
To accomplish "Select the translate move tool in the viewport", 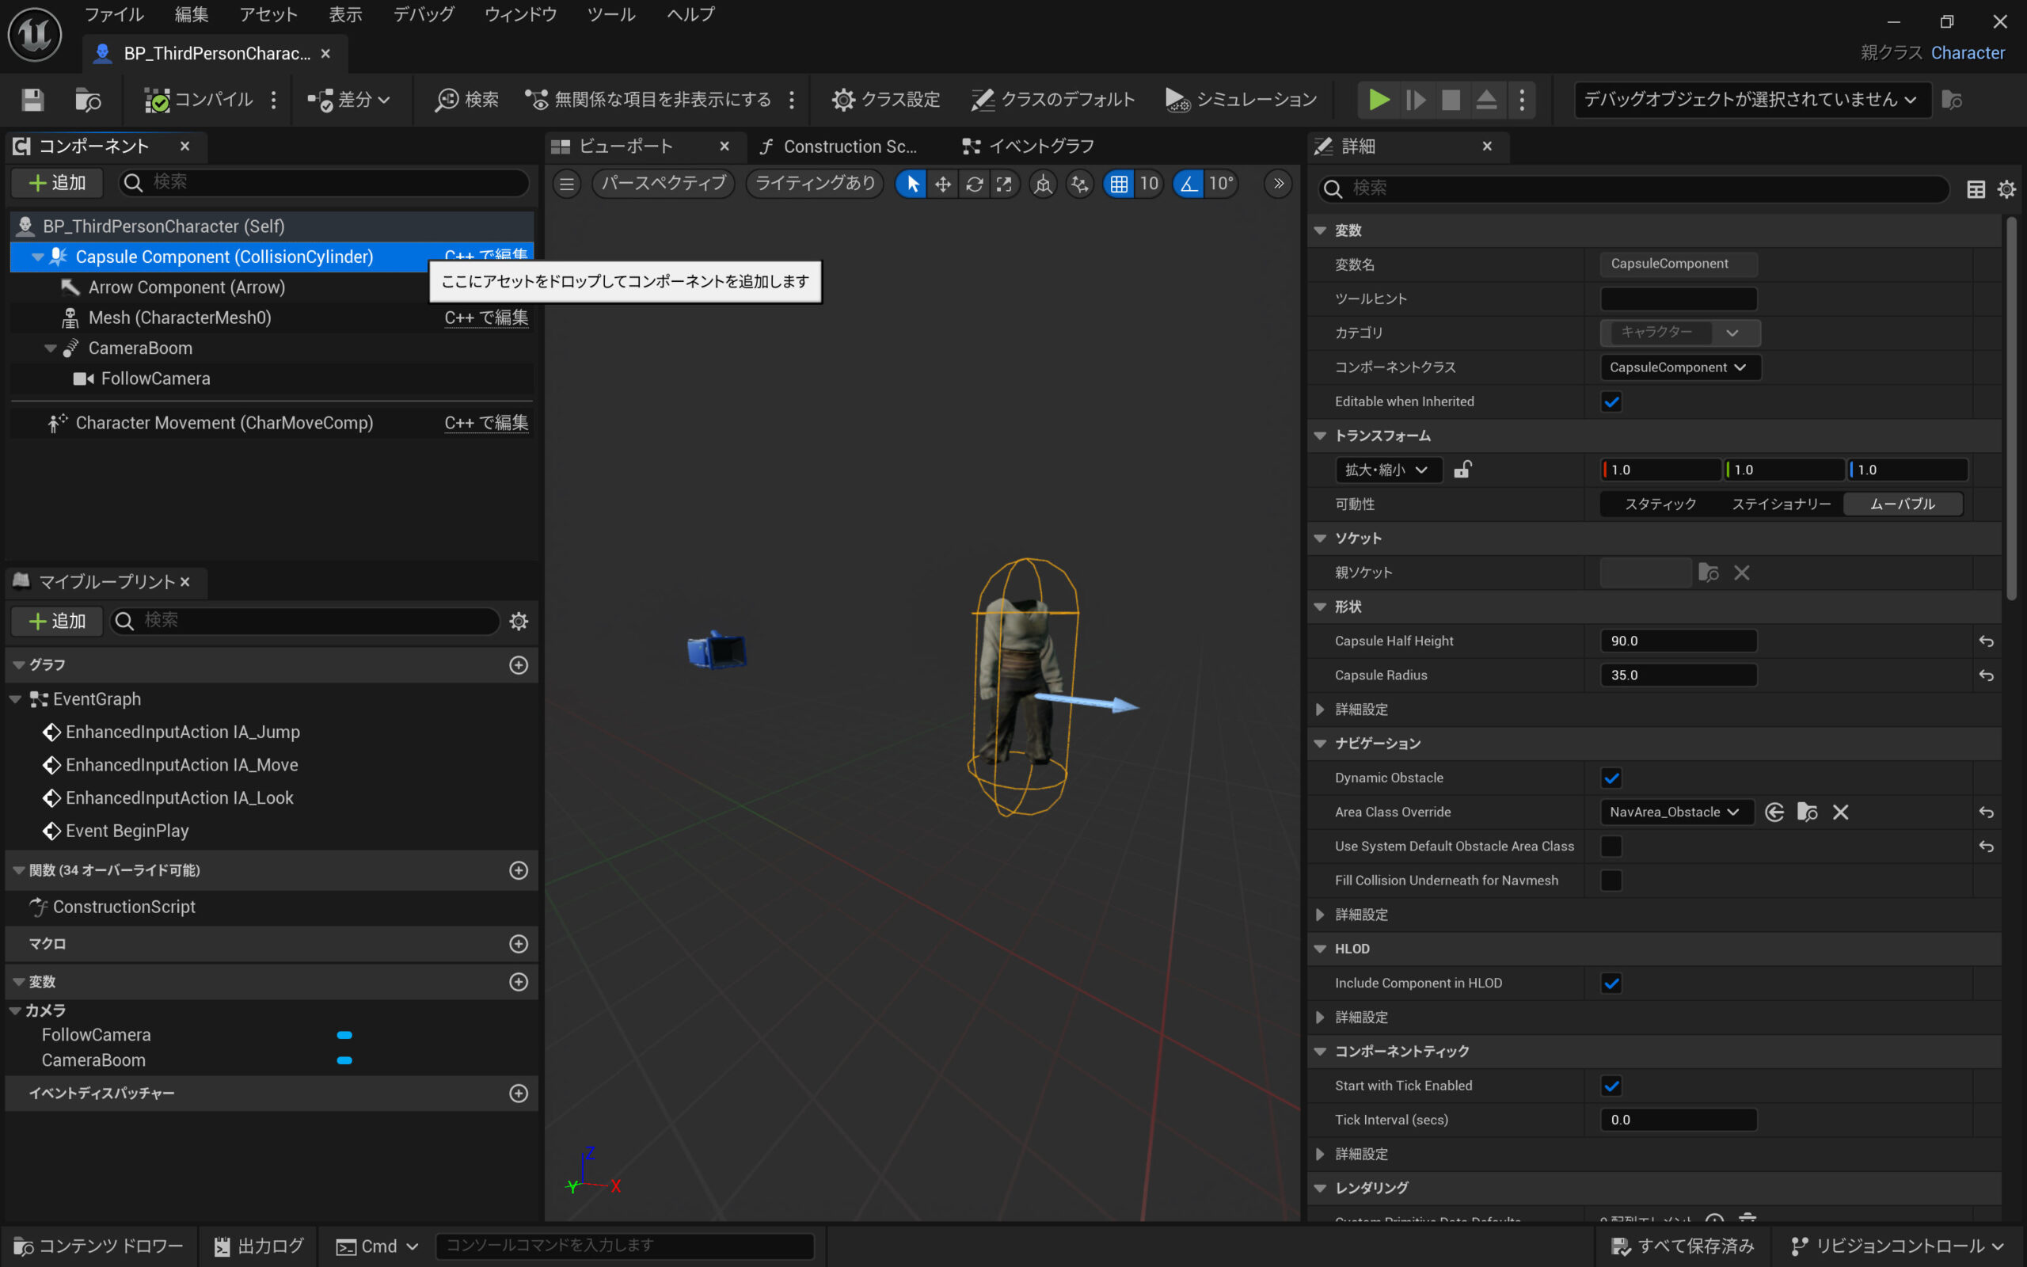I will tap(942, 184).
